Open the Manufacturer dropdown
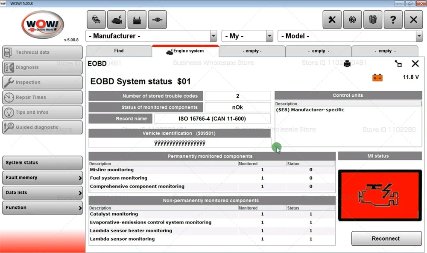Screen dimensions: 427x253 coord(151,36)
